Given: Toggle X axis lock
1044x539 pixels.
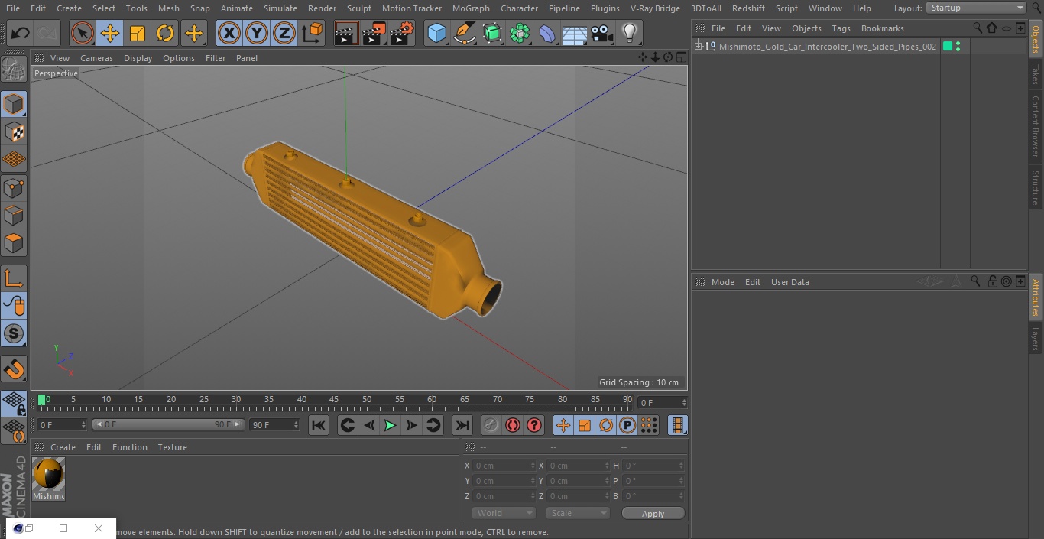Looking at the screenshot, I should 229,33.
